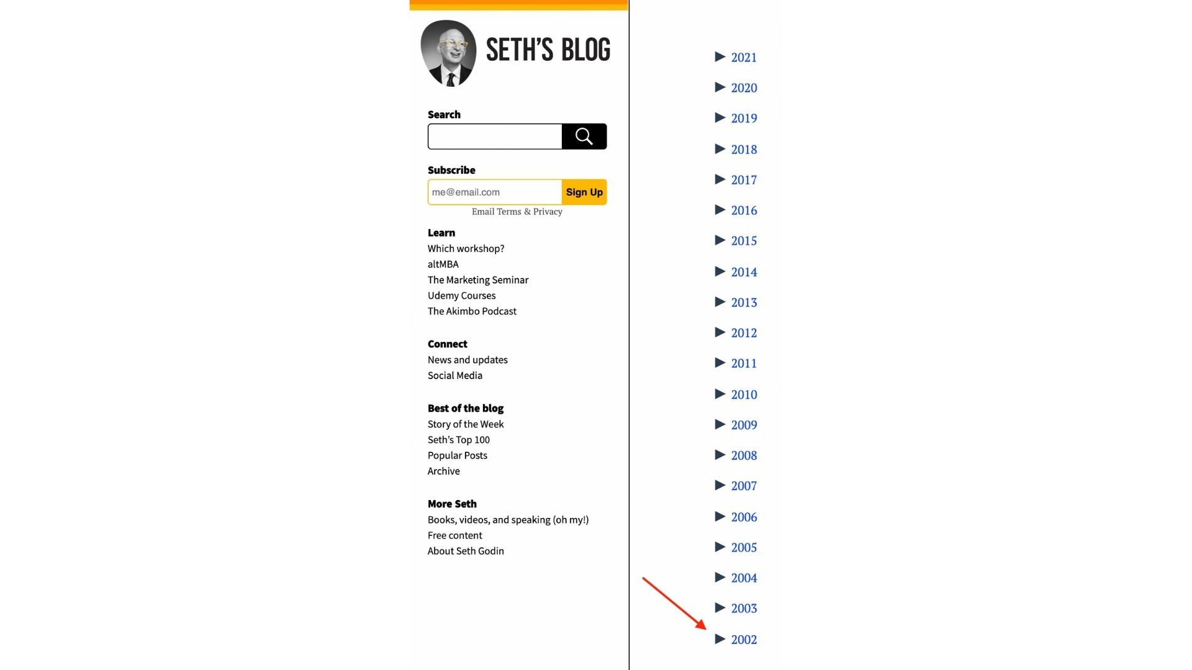Click the 2002 archive year arrow icon

(x=719, y=639)
